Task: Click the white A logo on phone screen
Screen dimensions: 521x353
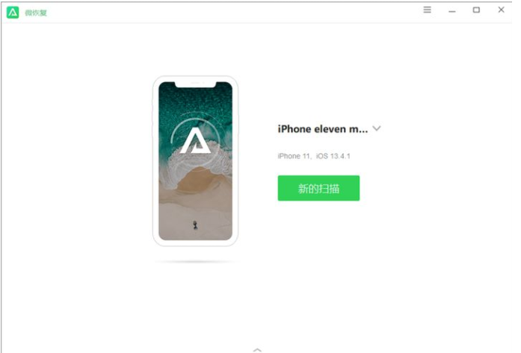Action: coord(195,141)
